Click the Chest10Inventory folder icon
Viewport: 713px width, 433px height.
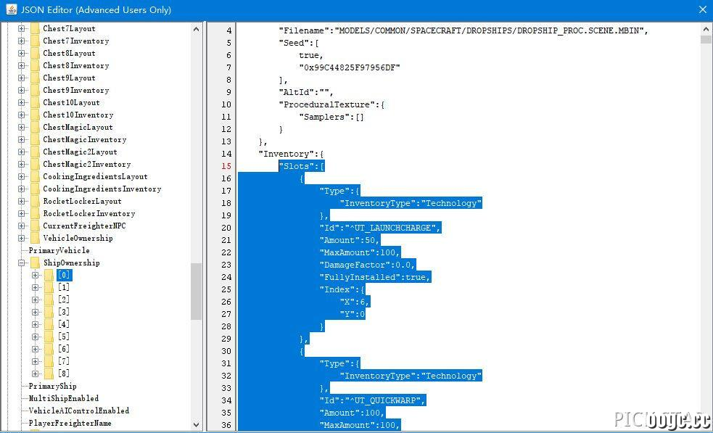click(x=35, y=115)
